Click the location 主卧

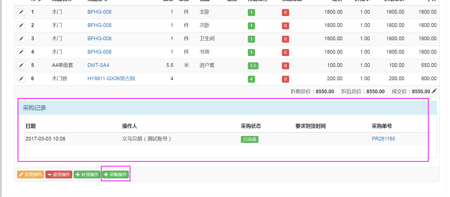click(x=205, y=12)
